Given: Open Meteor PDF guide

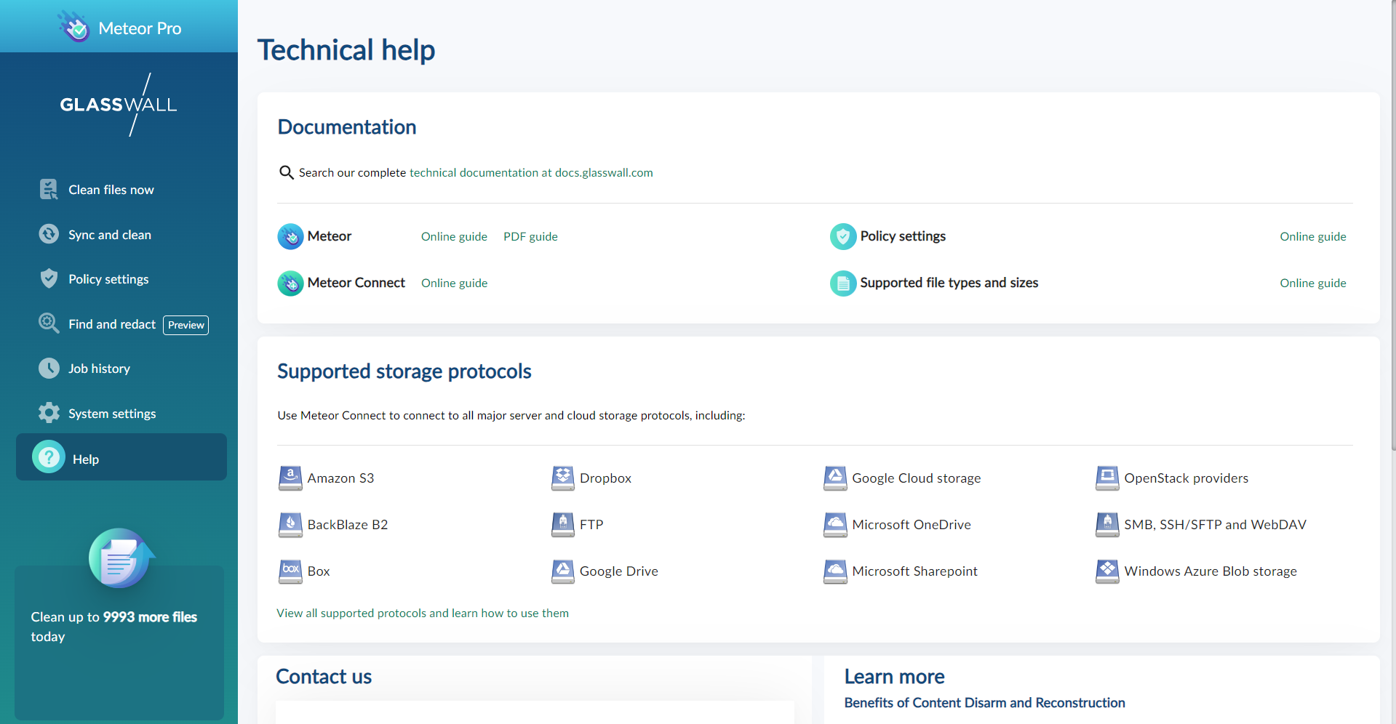Looking at the screenshot, I should click(530, 236).
